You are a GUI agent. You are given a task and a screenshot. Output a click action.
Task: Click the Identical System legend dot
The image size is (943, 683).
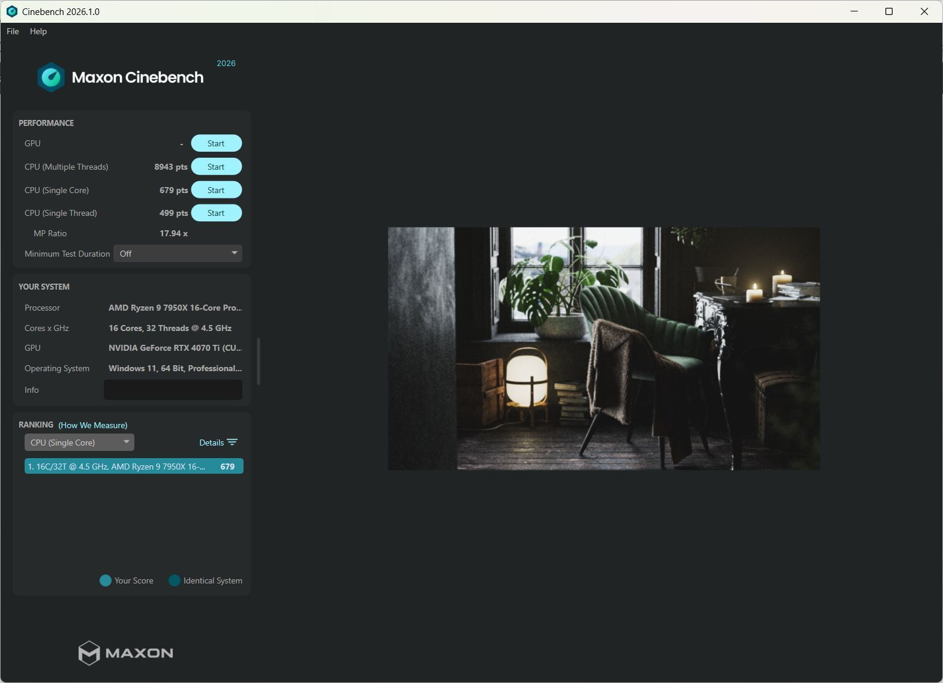click(175, 580)
